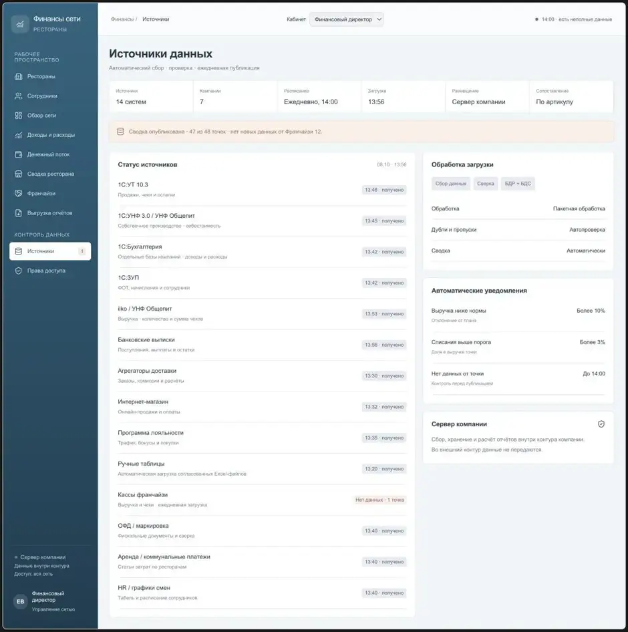Click the Выгрузка отчётов file icon

coord(19,213)
